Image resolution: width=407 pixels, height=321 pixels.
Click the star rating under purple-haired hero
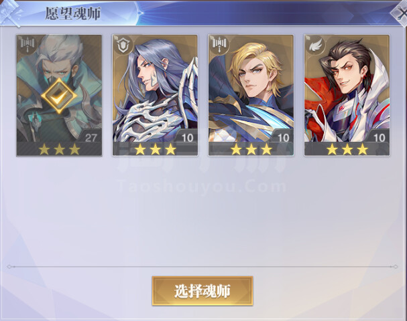(x=155, y=149)
